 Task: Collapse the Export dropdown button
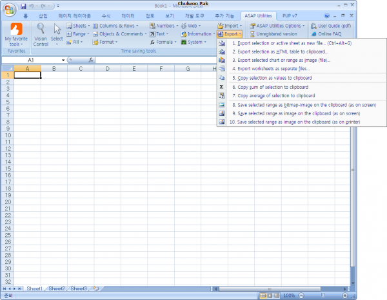[x=230, y=34]
